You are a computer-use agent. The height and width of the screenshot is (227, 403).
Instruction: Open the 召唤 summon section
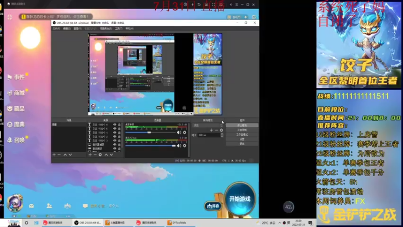point(16,140)
